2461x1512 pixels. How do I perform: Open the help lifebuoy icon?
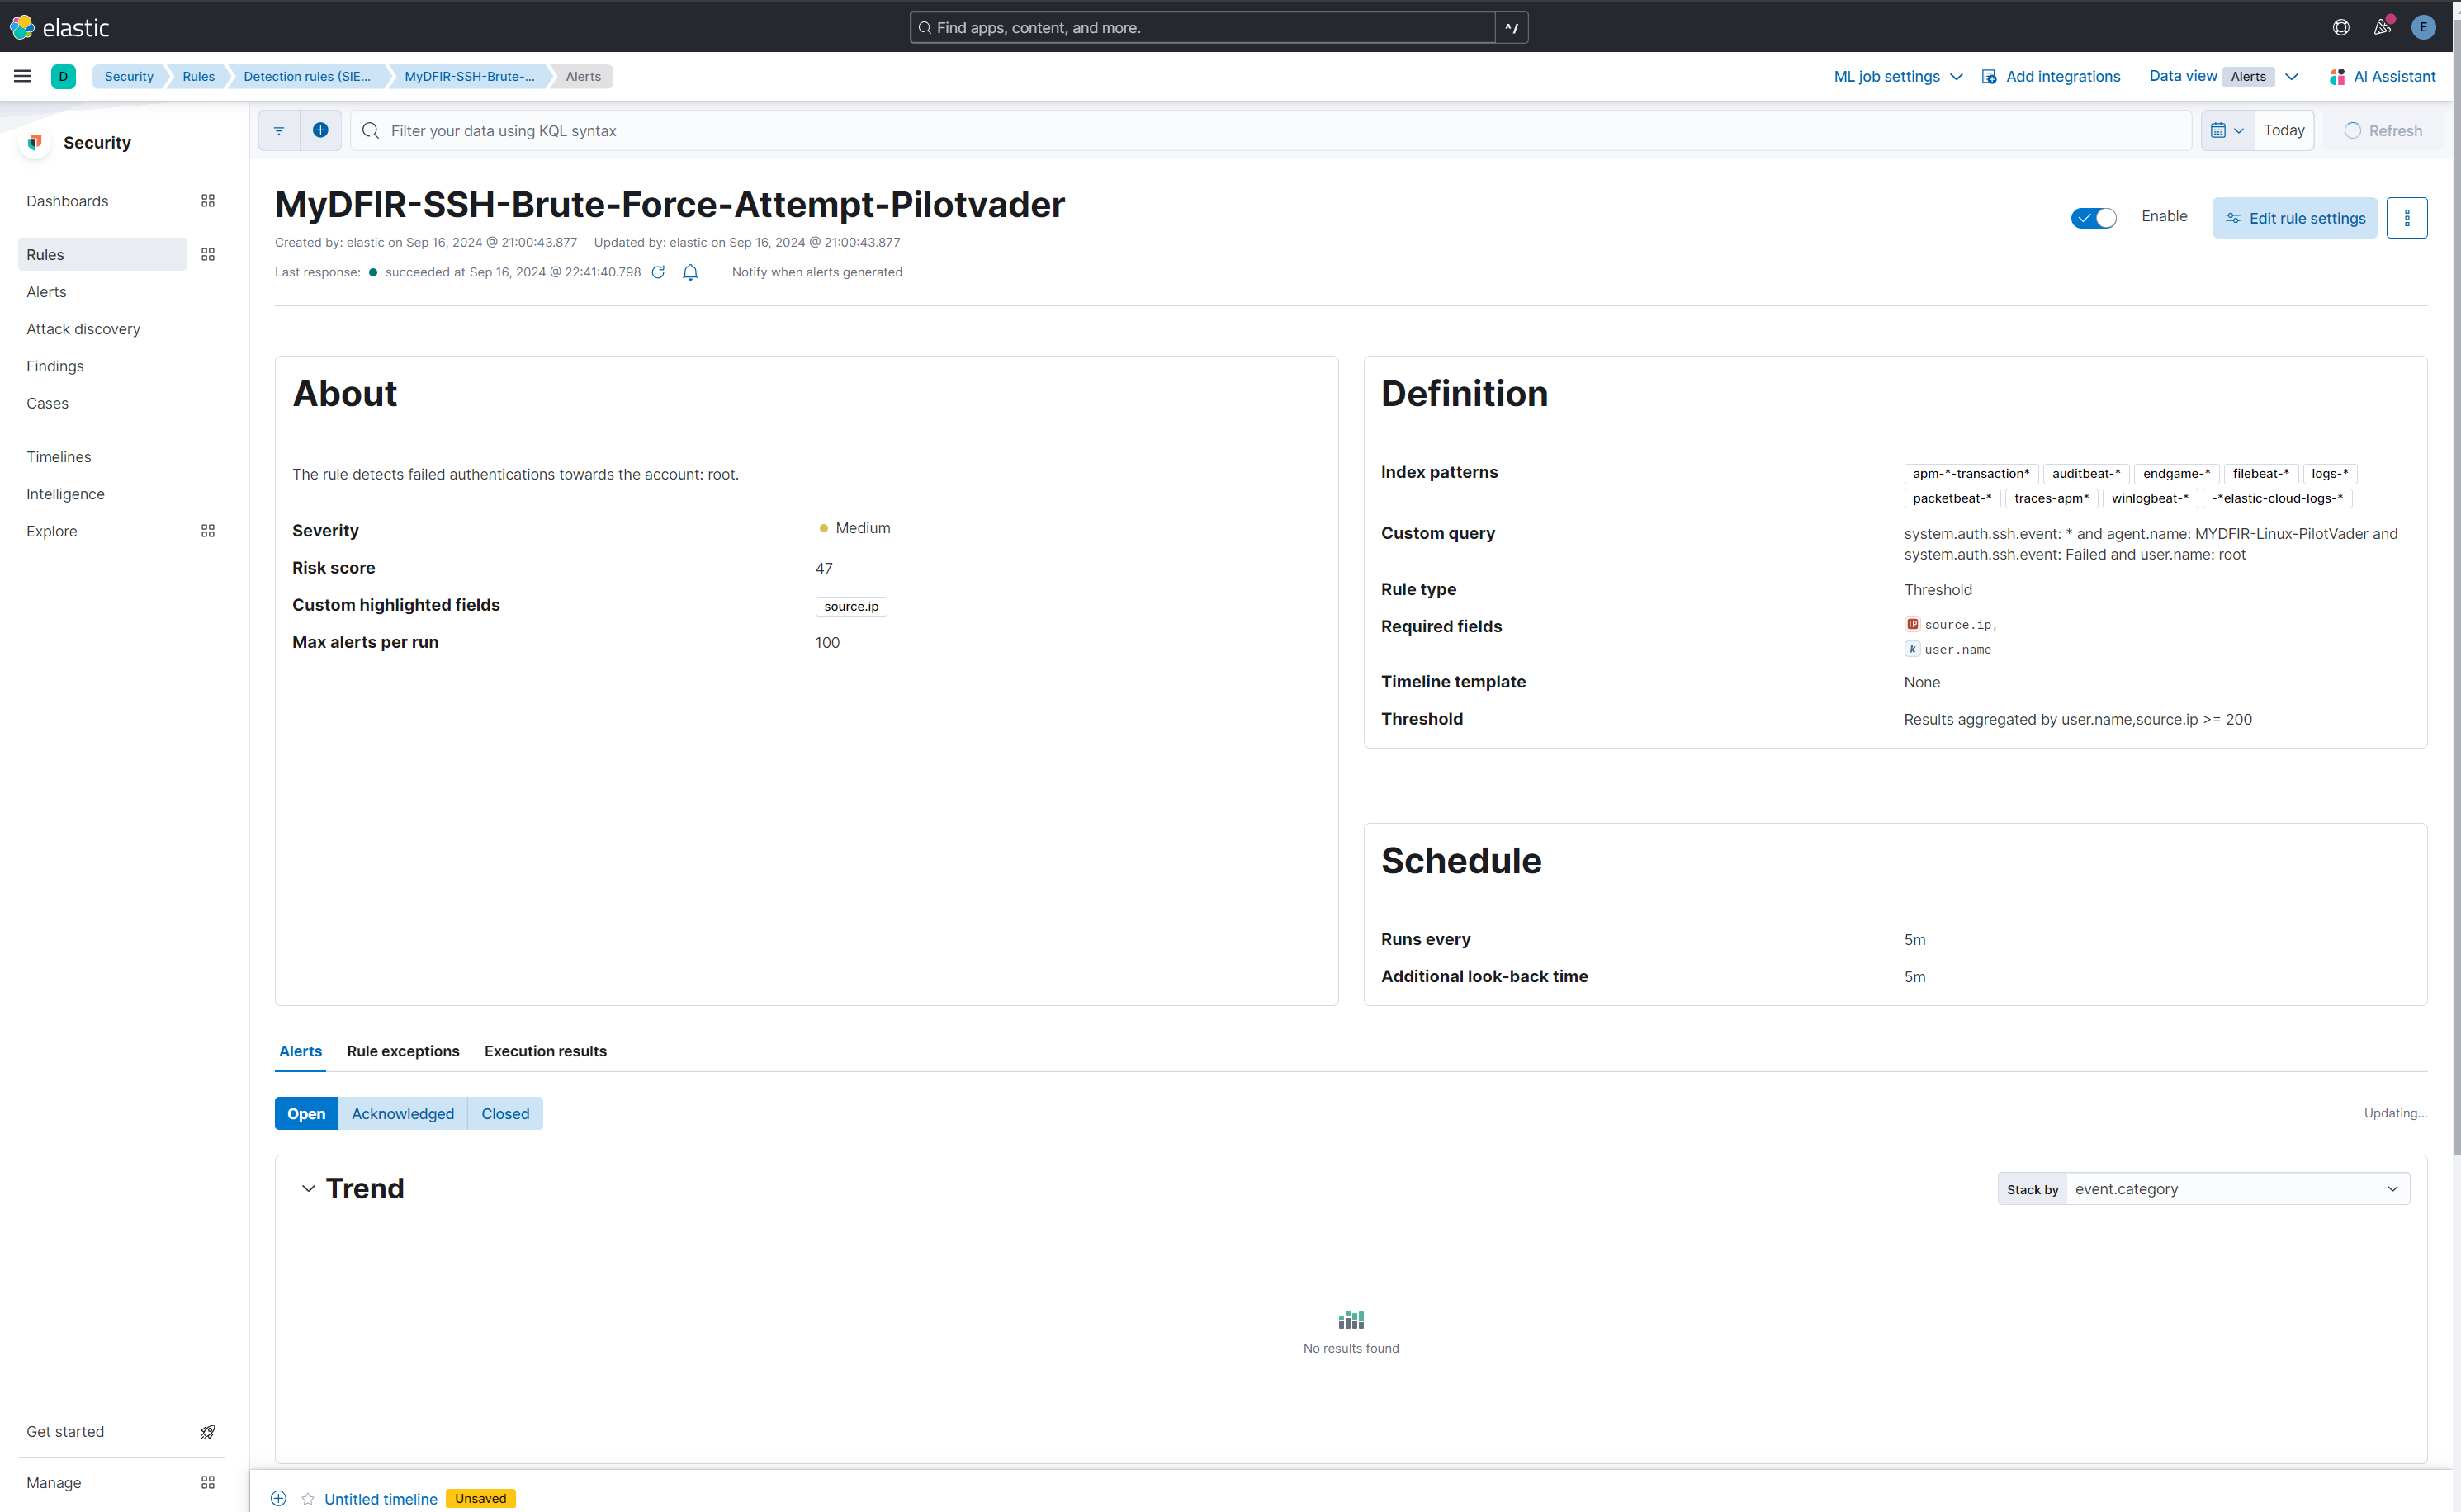2340,27
